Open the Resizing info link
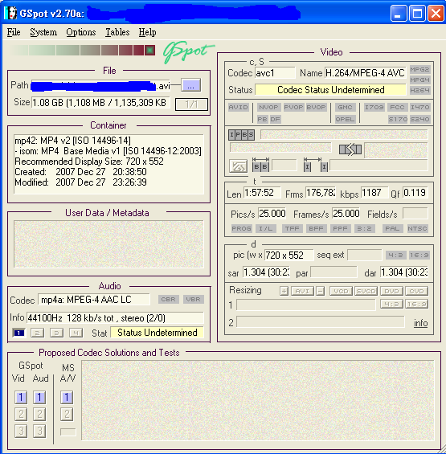Screen dimensions: 446x454 420,323
